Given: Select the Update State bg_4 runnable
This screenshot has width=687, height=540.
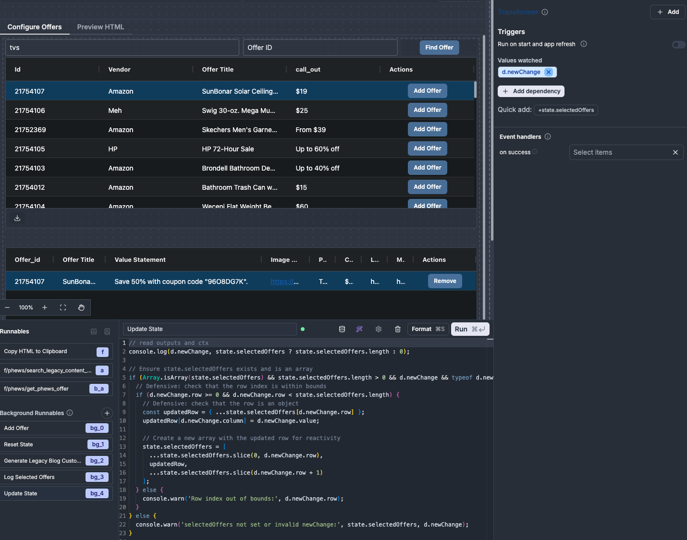Looking at the screenshot, I should click(x=56, y=493).
